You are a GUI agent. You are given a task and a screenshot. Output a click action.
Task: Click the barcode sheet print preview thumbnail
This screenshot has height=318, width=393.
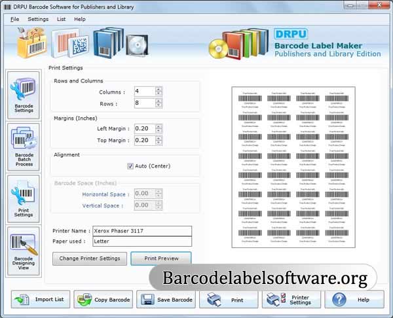pos(293,168)
